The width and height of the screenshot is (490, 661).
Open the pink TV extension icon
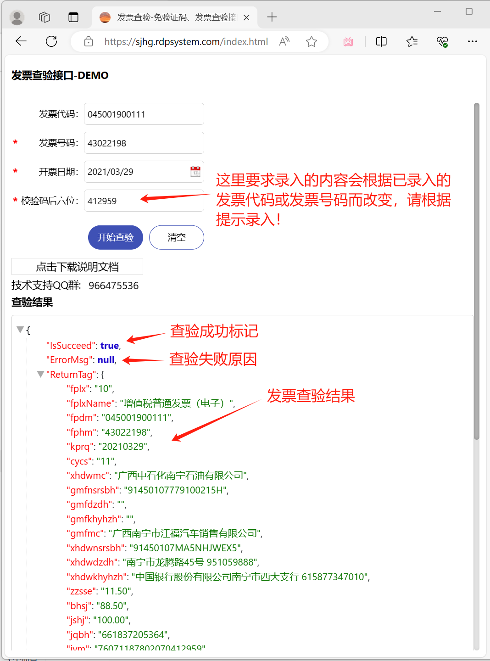point(348,42)
